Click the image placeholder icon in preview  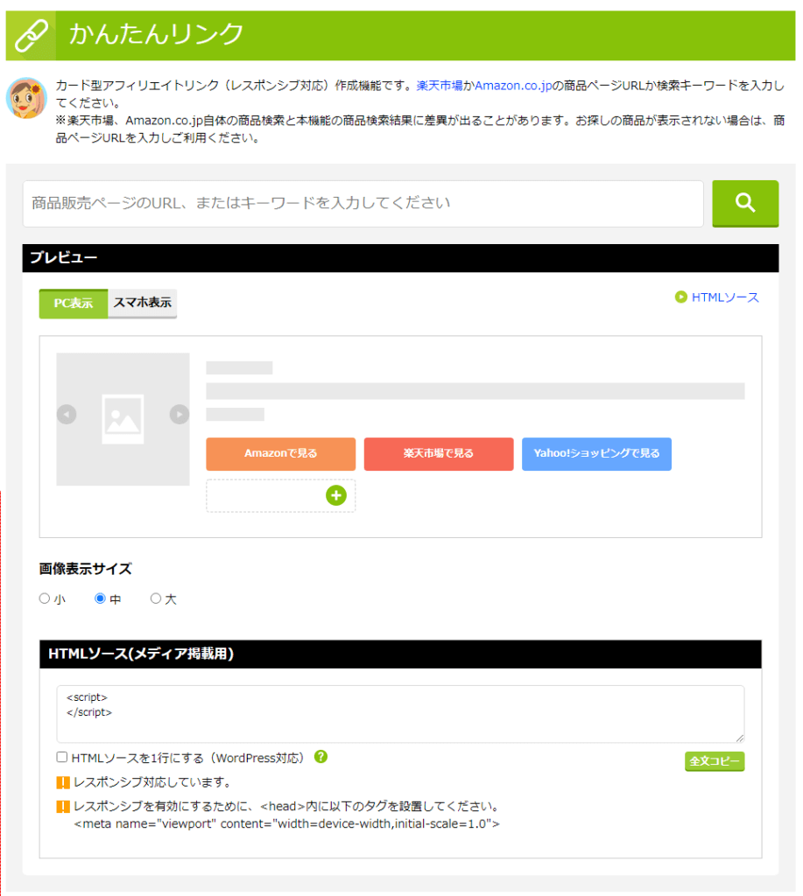coord(123,419)
